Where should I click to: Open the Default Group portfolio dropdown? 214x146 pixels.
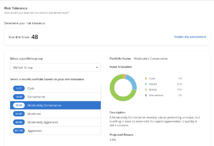pyautogui.click(x=55, y=67)
